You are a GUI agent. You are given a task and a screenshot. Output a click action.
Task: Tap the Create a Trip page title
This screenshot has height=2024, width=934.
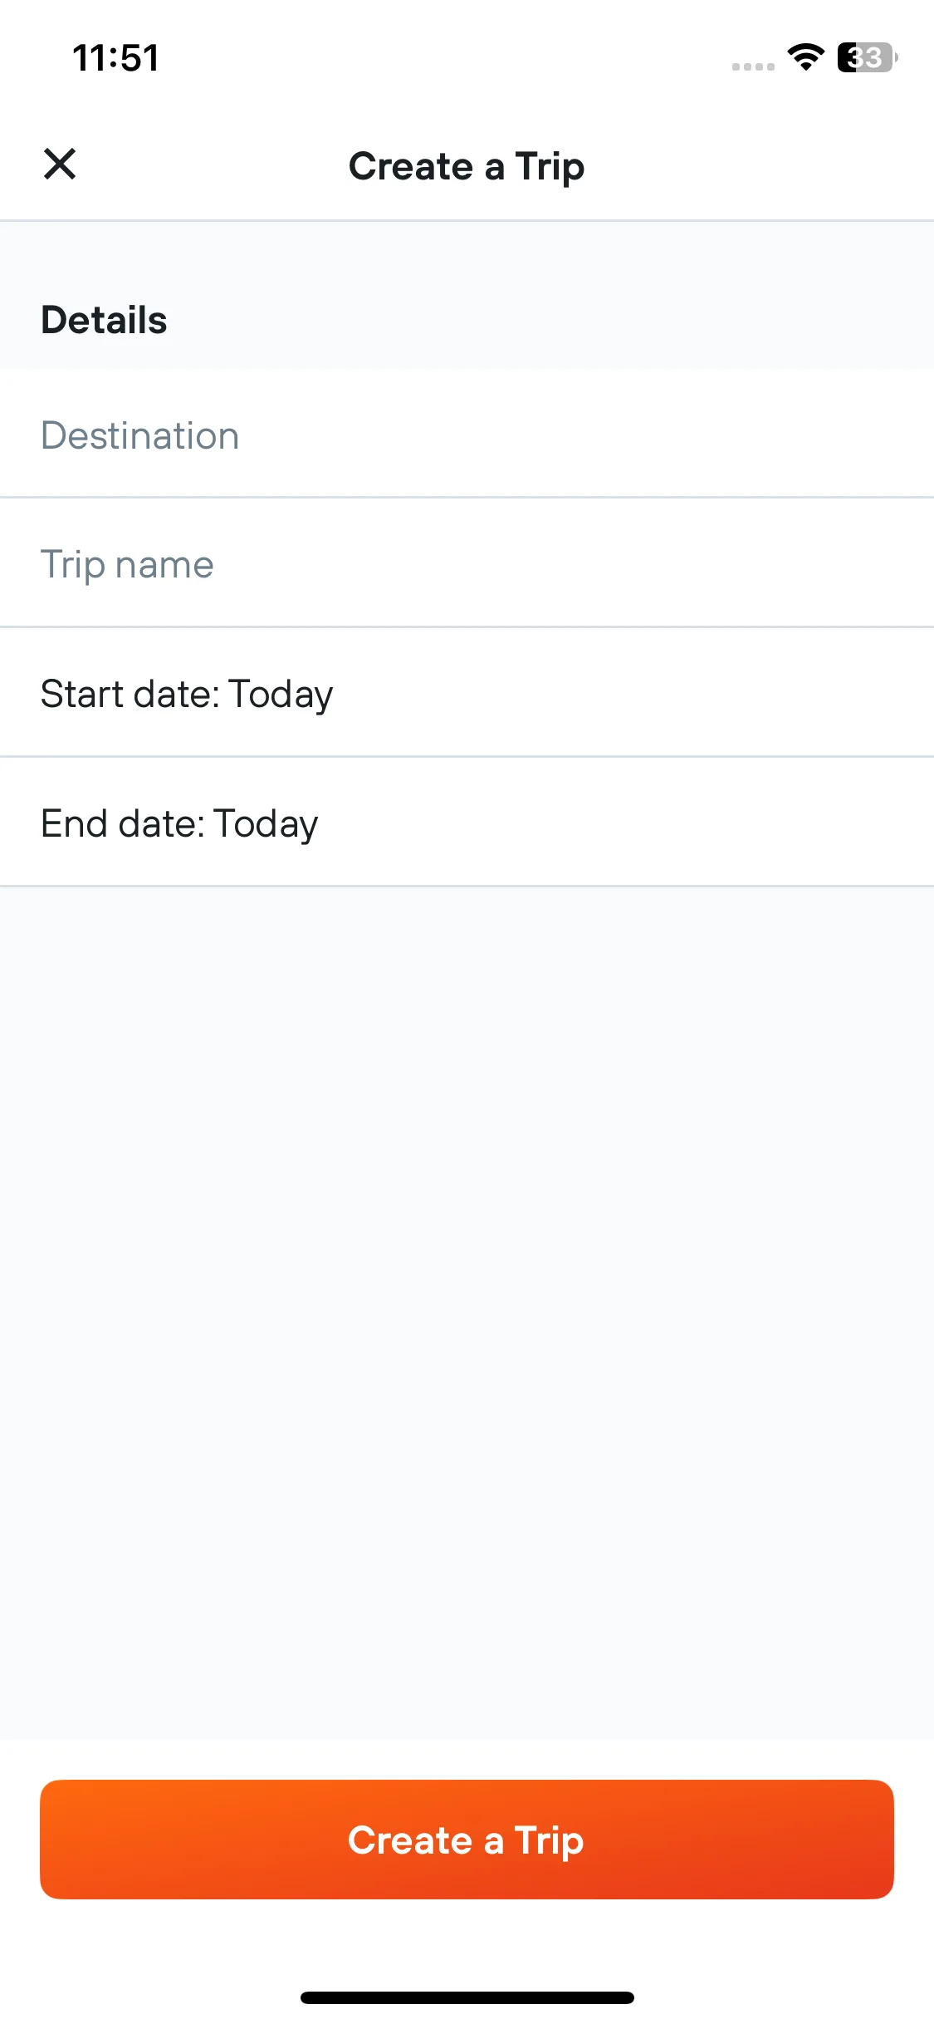coord(467,166)
